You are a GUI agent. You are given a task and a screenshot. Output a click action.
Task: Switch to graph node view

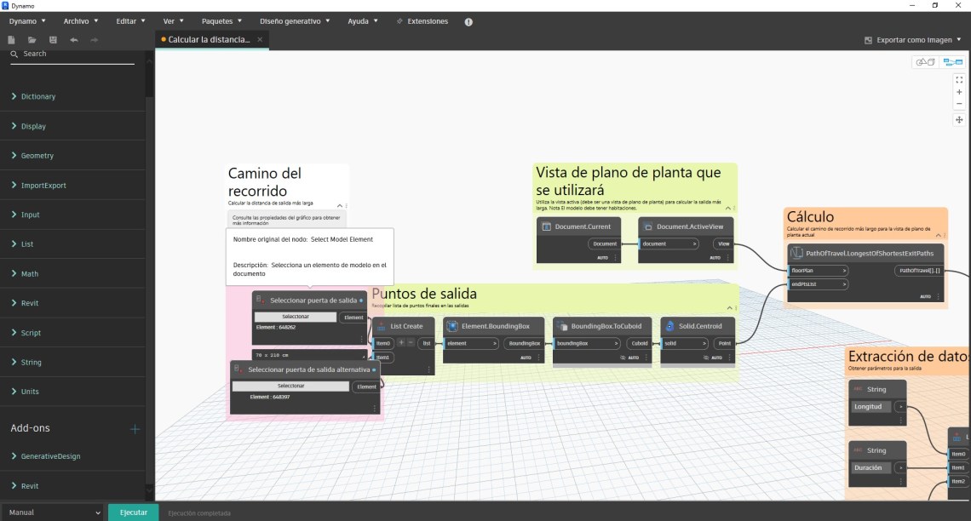pyautogui.click(x=952, y=62)
